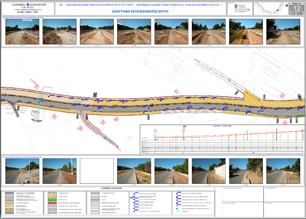Click the dark green dot legend symbol
The height and width of the screenshot is (219, 306).
point(177,209)
